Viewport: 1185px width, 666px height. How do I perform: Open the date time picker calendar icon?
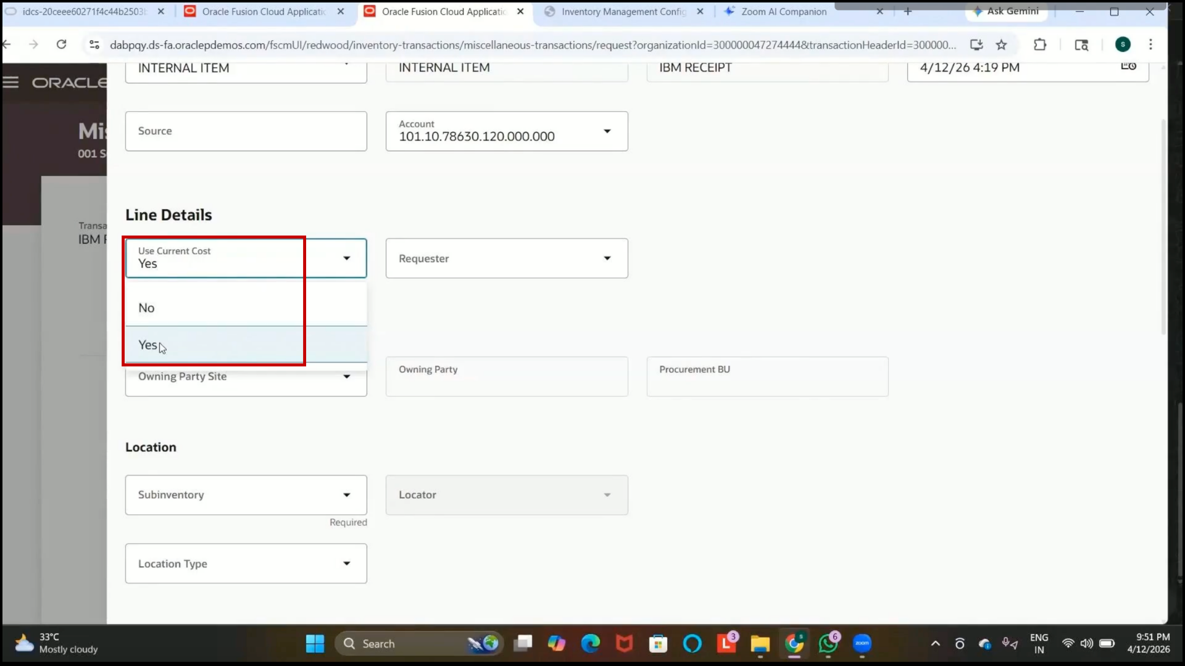(1128, 66)
